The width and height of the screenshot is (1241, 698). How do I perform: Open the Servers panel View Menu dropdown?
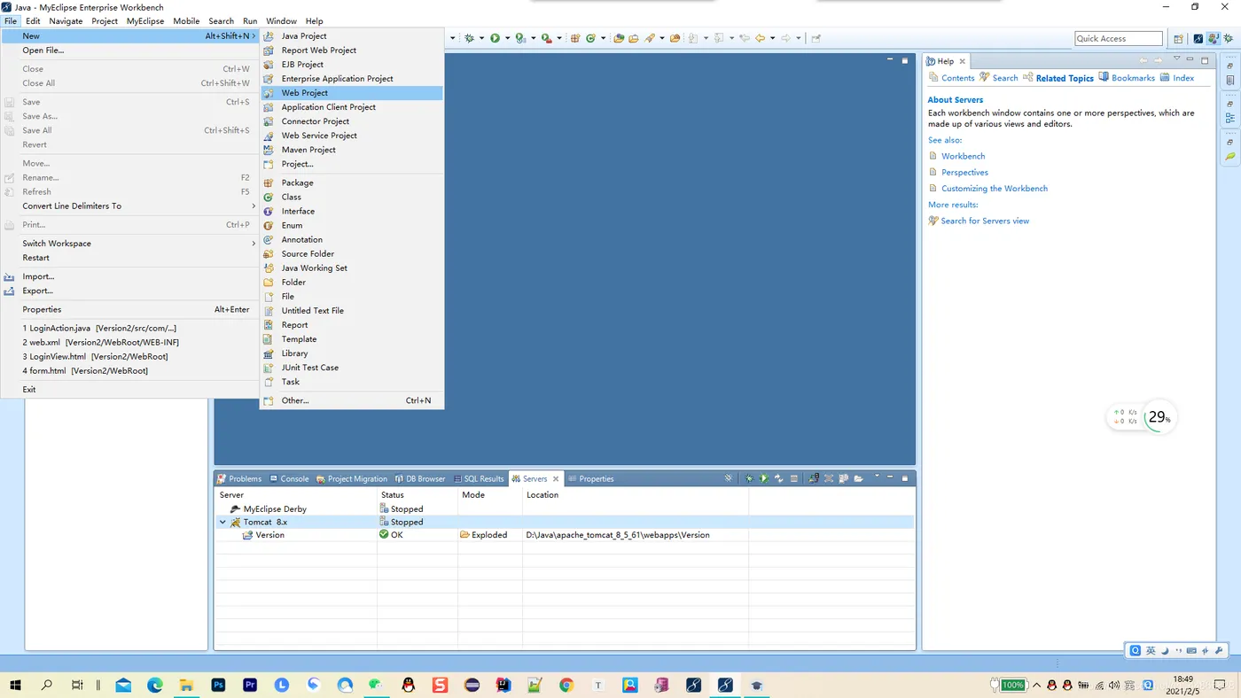pos(877,477)
